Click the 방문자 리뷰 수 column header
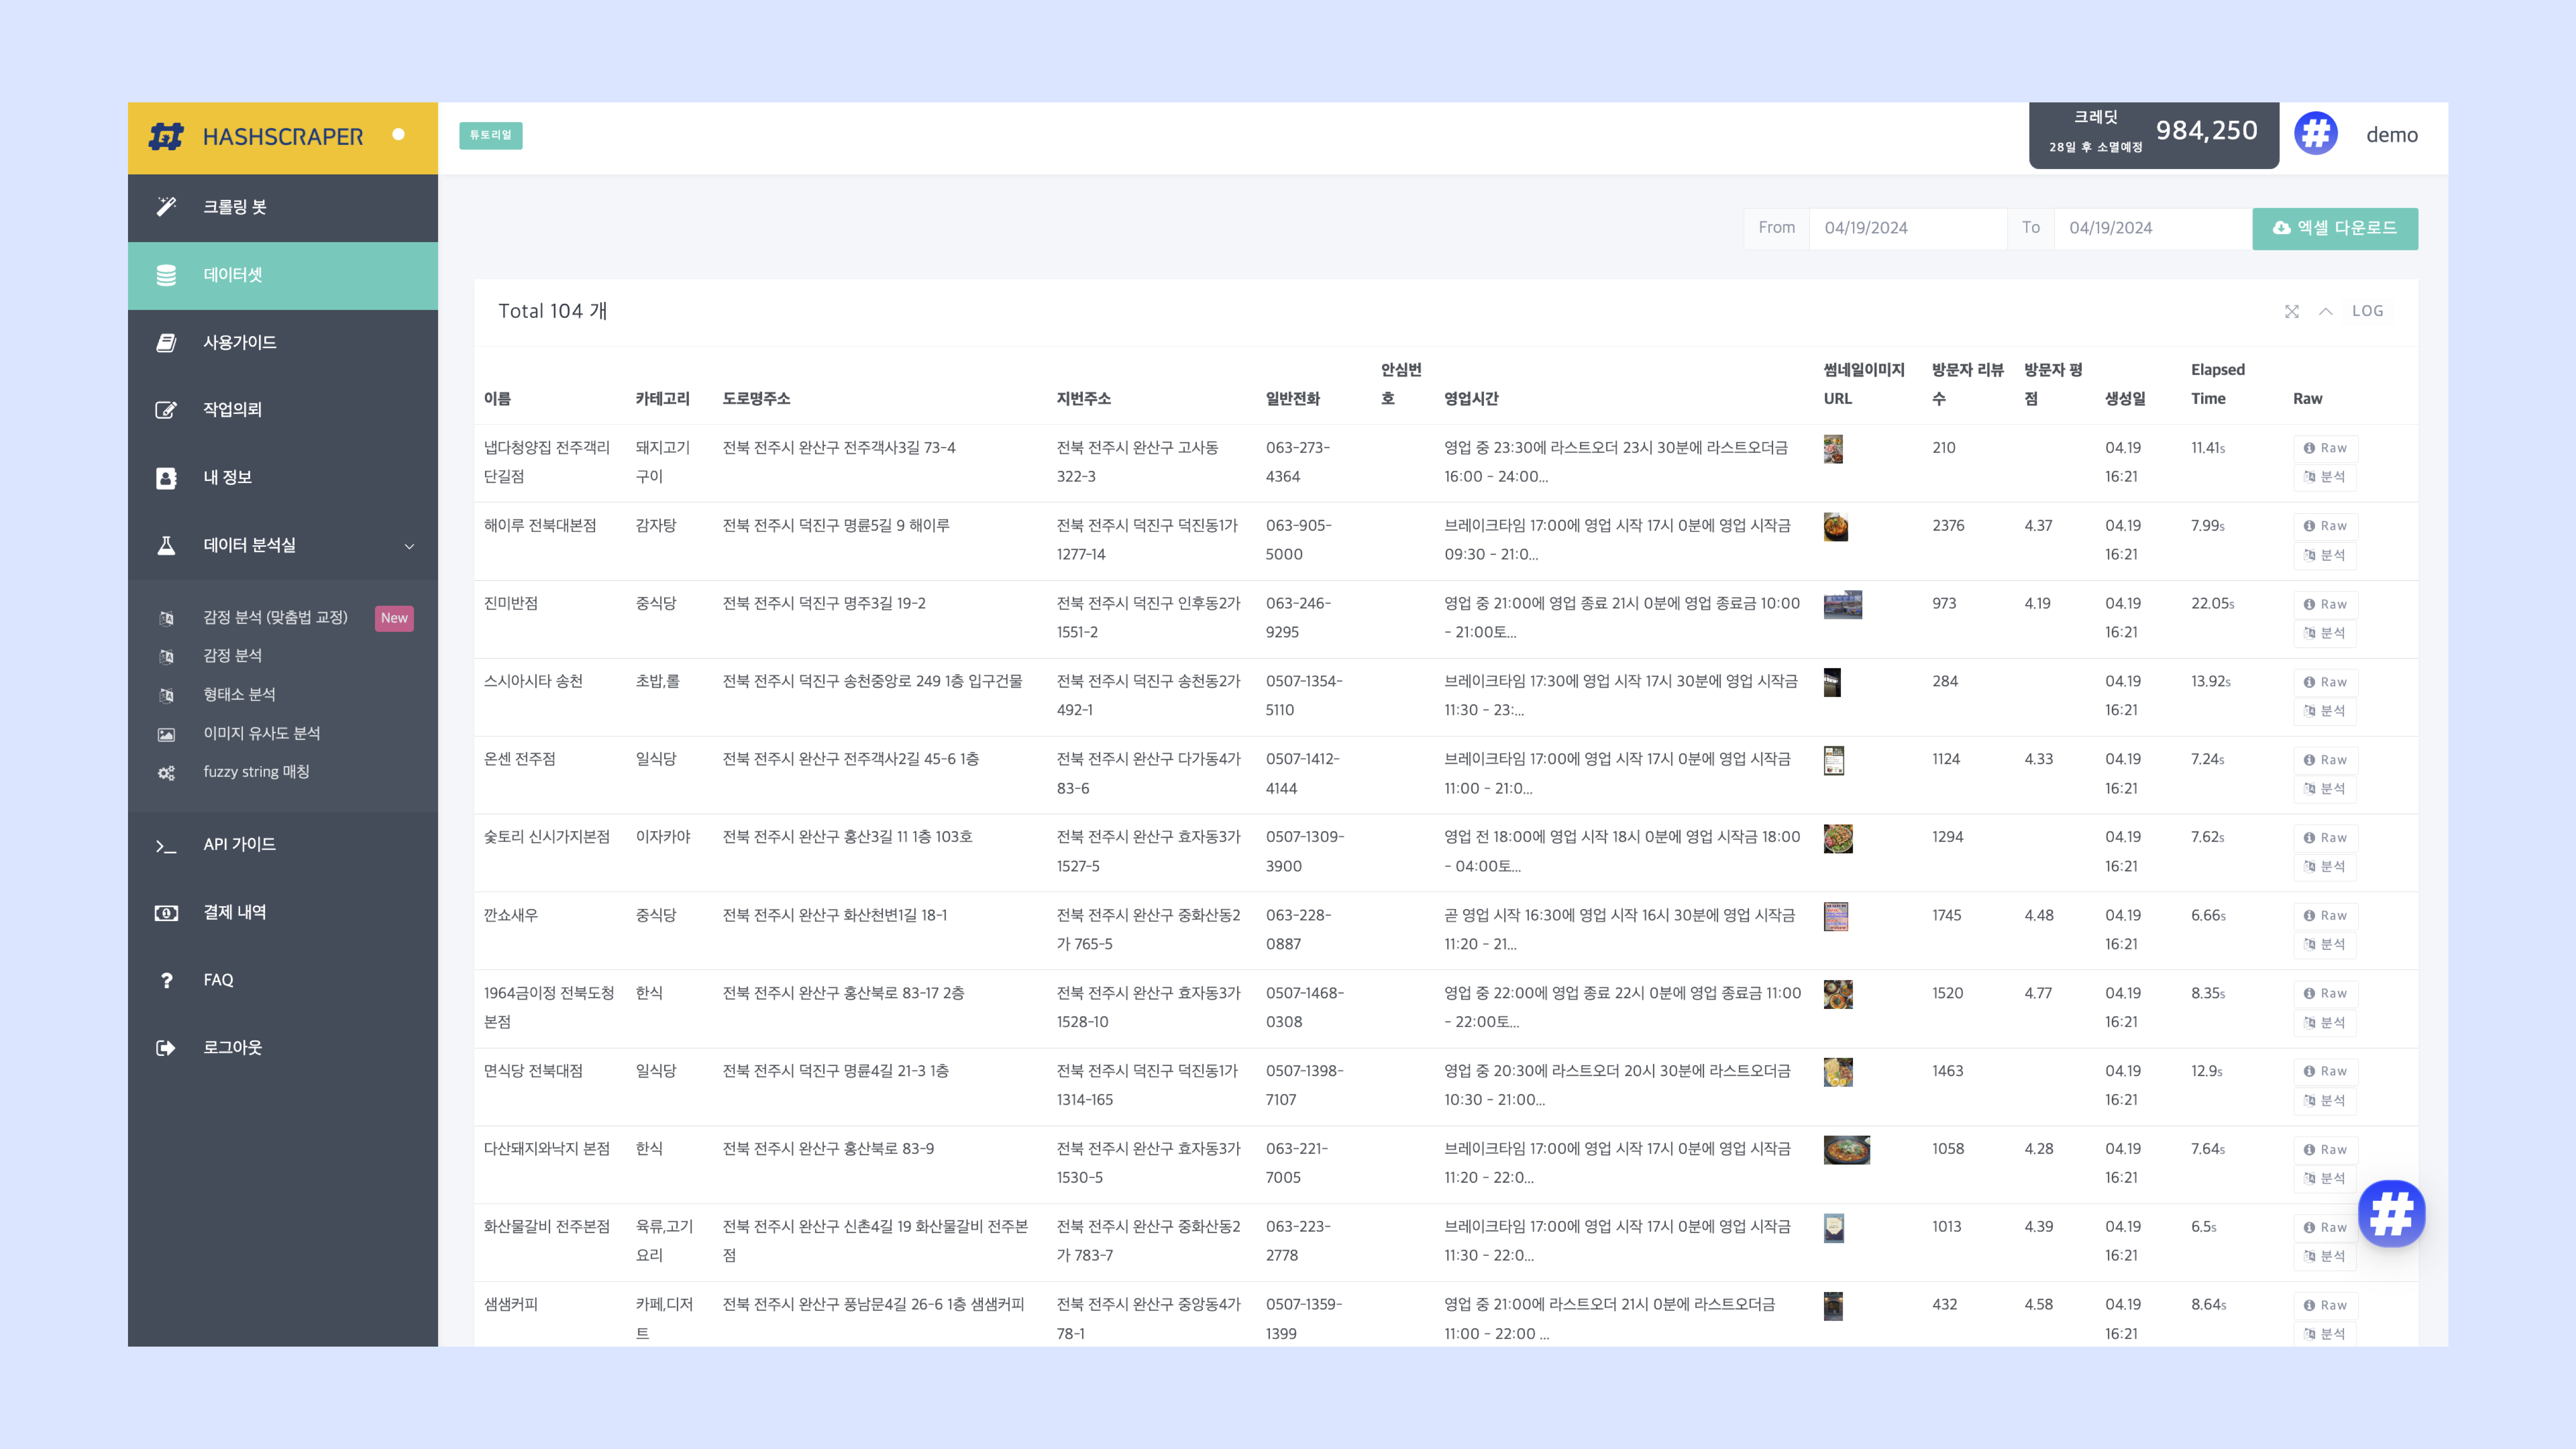 1968,384
